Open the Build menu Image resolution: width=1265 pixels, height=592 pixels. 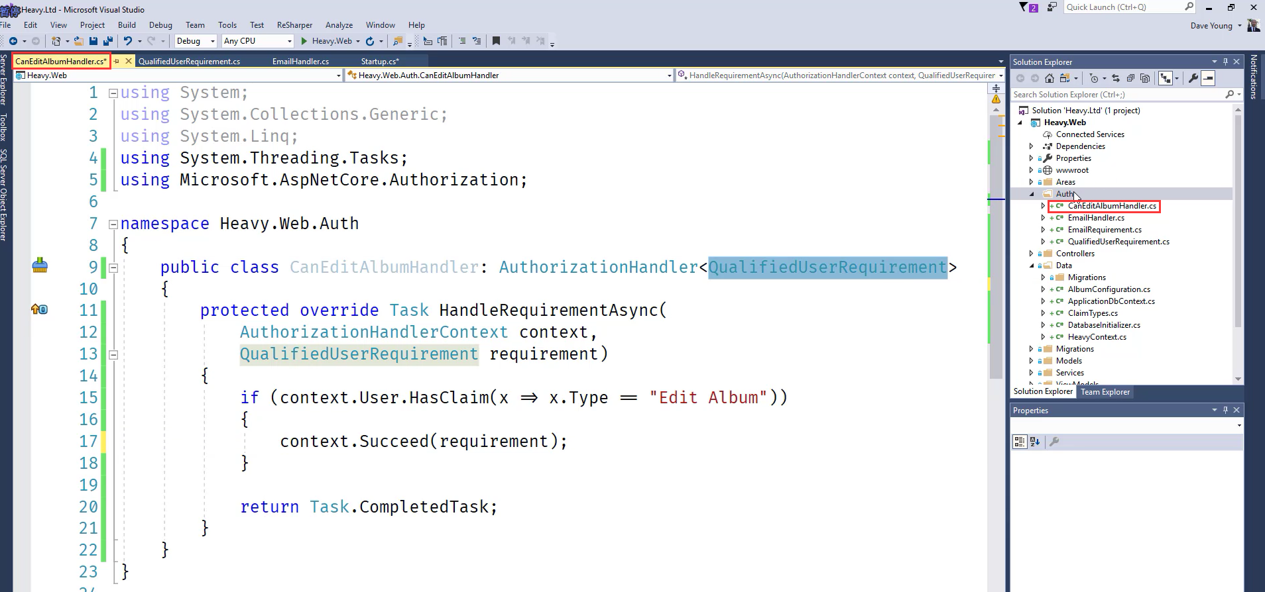[127, 25]
